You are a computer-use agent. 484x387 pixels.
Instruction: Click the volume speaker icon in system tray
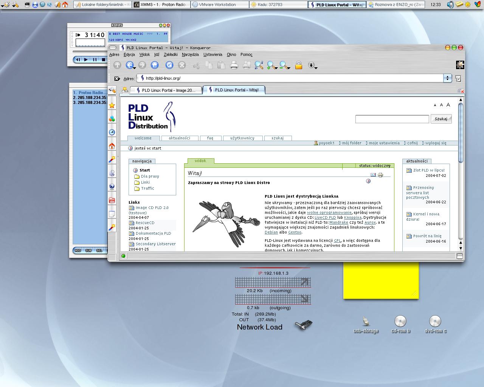click(450, 5)
